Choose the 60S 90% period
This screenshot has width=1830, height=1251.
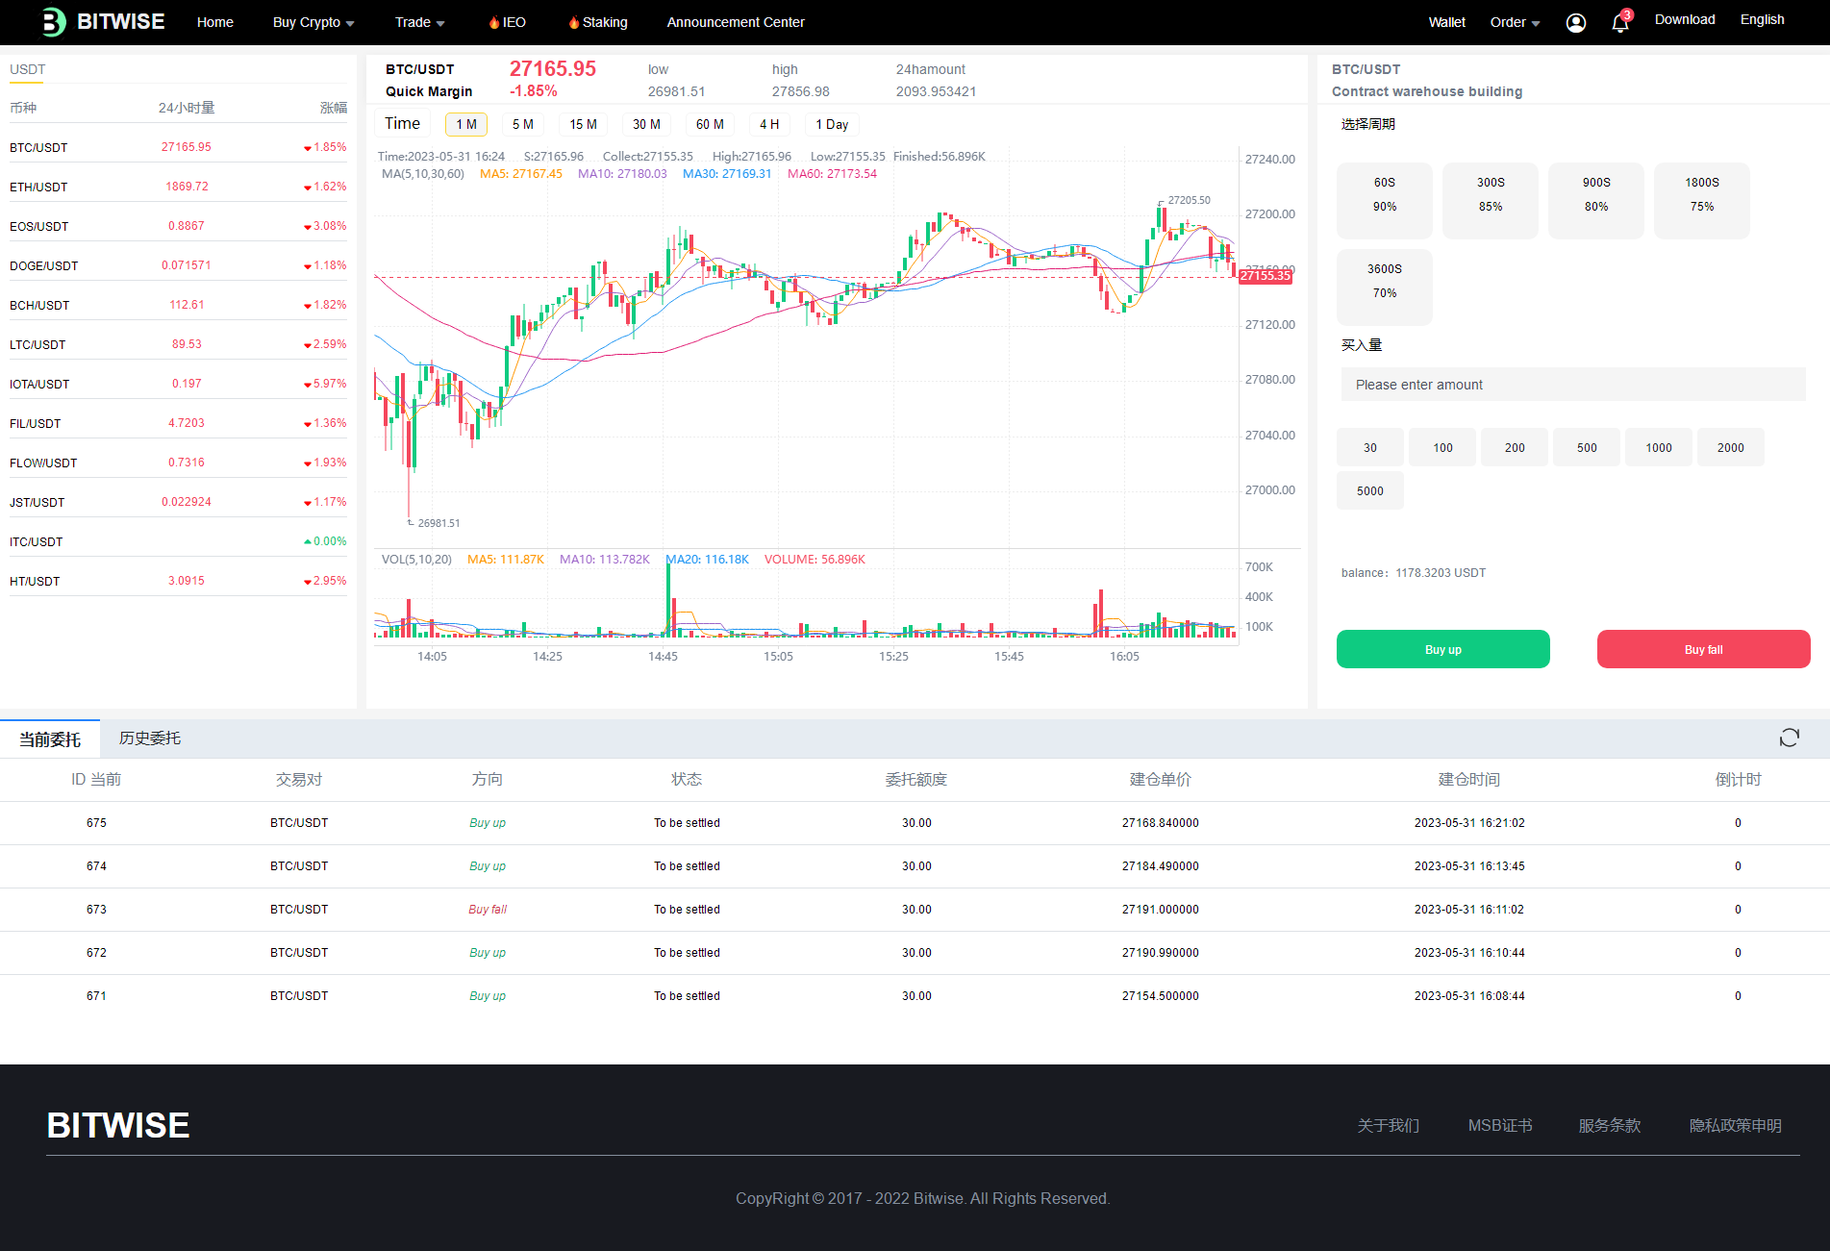pos(1385,200)
